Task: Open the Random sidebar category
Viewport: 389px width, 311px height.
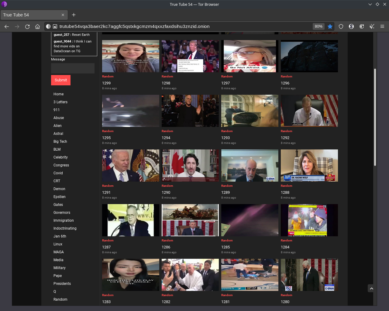Action: (60, 299)
